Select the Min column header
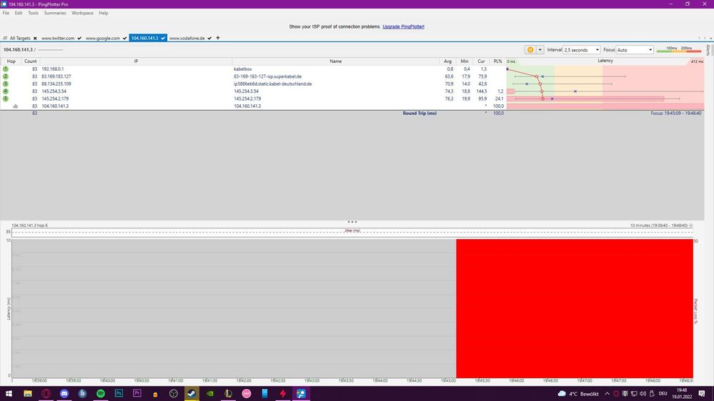 (x=465, y=61)
